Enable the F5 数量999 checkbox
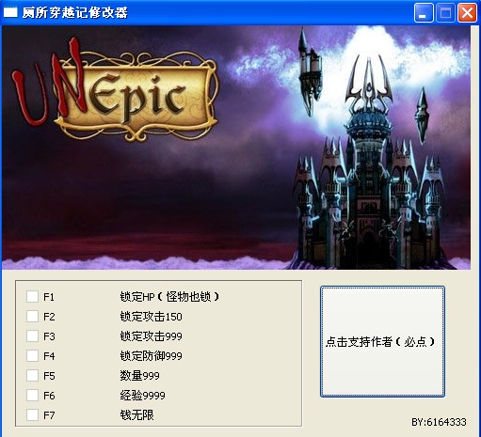 pyautogui.click(x=32, y=375)
